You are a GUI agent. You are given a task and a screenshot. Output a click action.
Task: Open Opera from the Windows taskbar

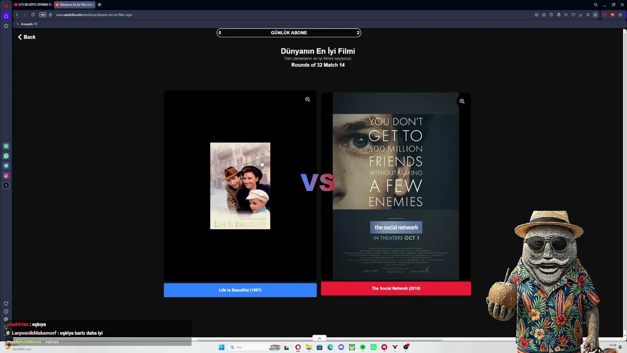click(298, 347)
